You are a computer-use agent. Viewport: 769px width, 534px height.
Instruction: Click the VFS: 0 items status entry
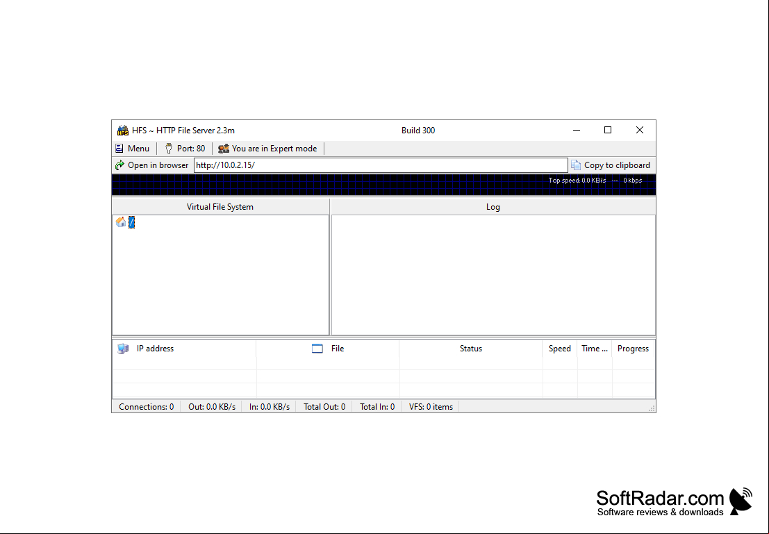[431, 407]
